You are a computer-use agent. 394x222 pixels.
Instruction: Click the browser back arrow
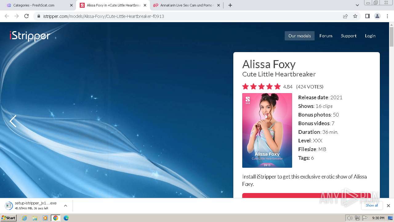coord(7,16)
